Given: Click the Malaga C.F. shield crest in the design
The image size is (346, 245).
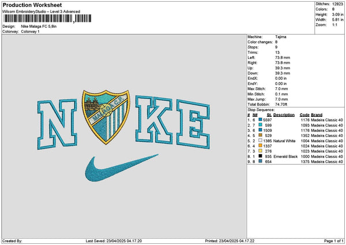Looking at the screenshot, I should (x=106, y=117).
